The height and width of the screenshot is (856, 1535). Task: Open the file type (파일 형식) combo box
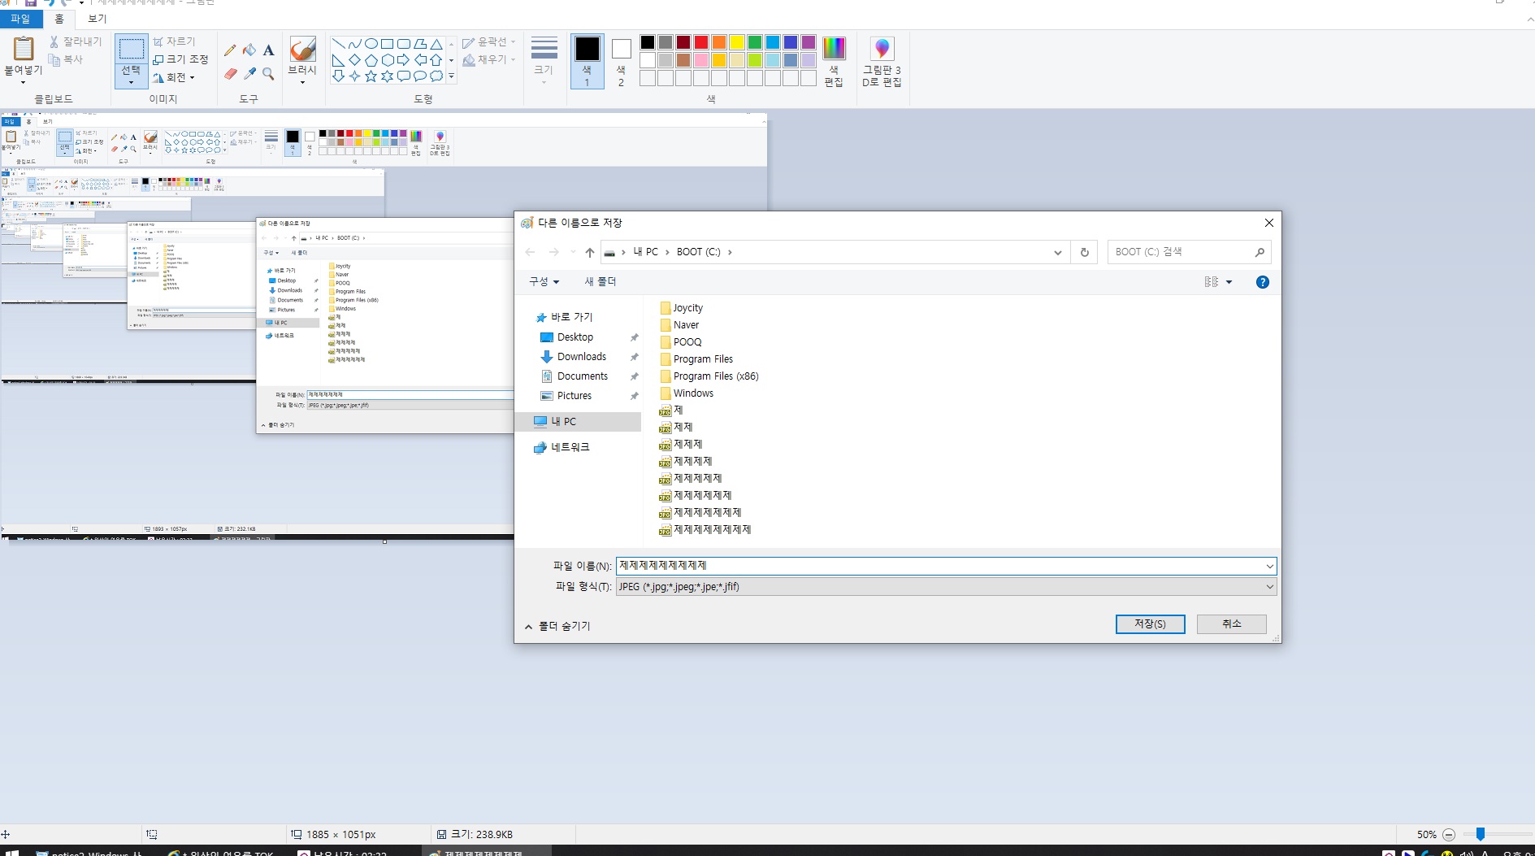click(946, 587)
